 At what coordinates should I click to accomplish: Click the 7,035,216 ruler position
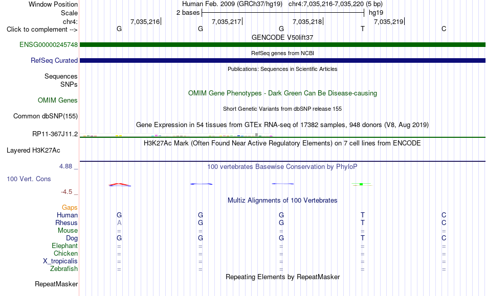tap(145, 21)
